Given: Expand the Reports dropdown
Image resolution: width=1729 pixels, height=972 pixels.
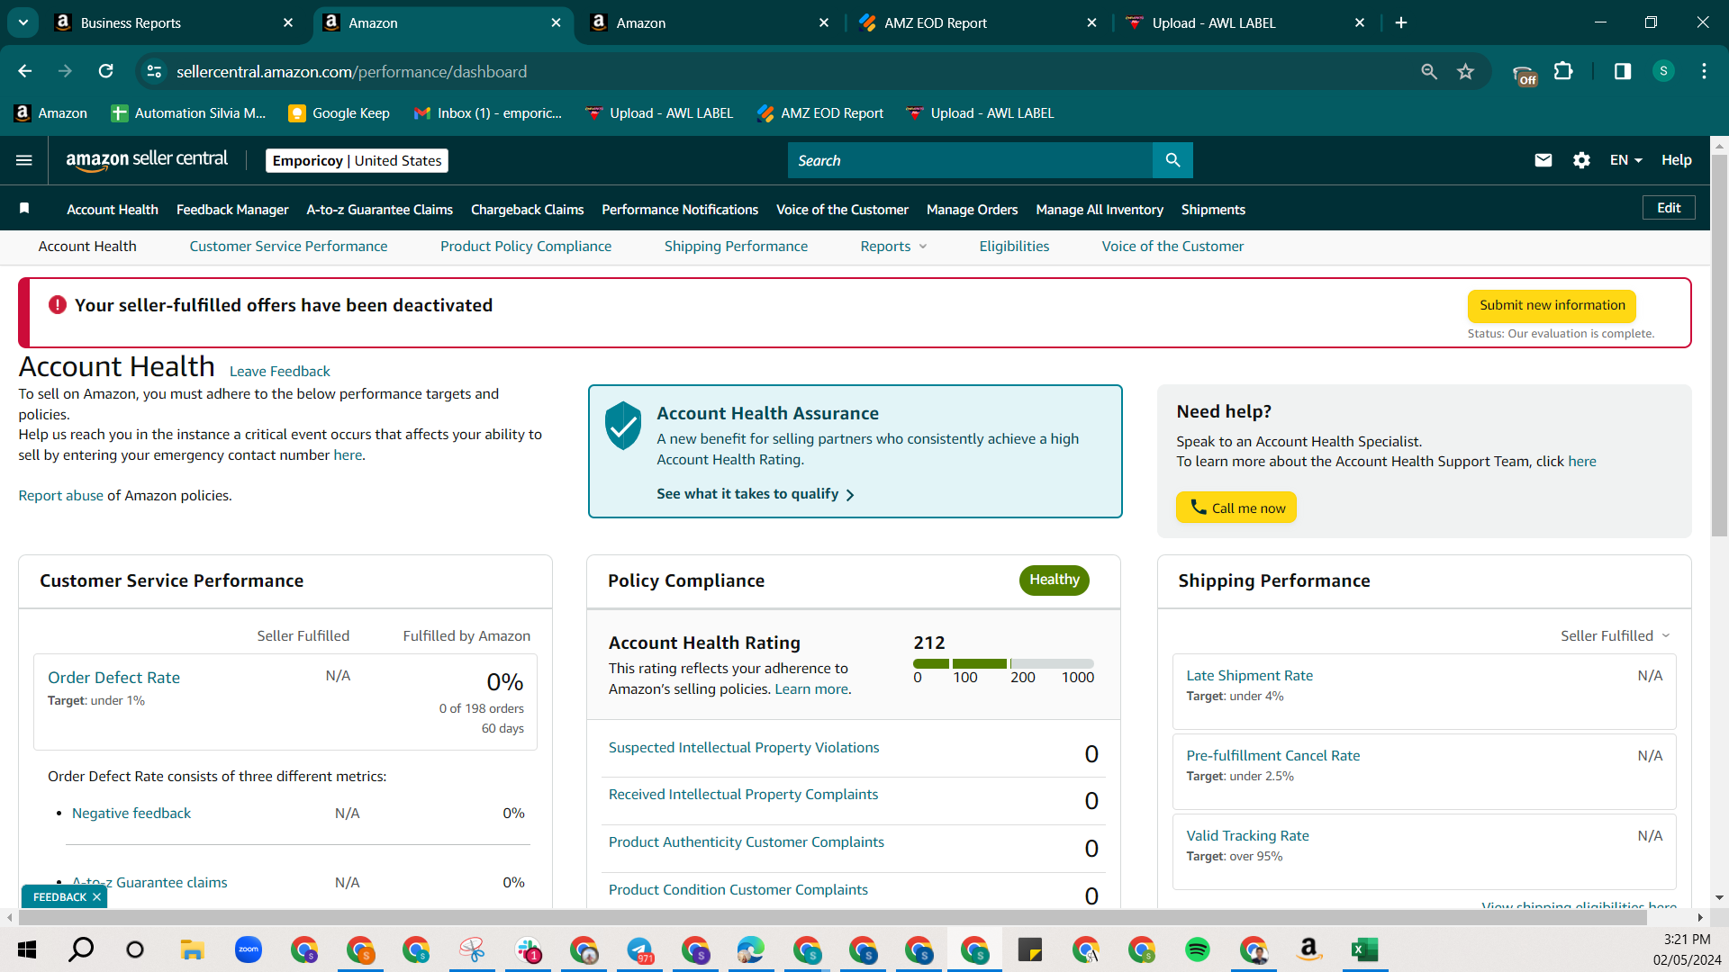Looking at the screenshot, I should coord(893,246).
